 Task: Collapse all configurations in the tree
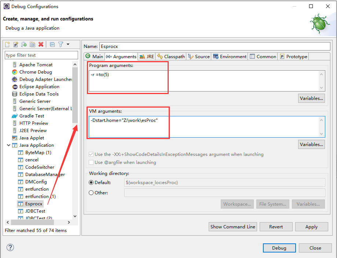click(52, 44)
